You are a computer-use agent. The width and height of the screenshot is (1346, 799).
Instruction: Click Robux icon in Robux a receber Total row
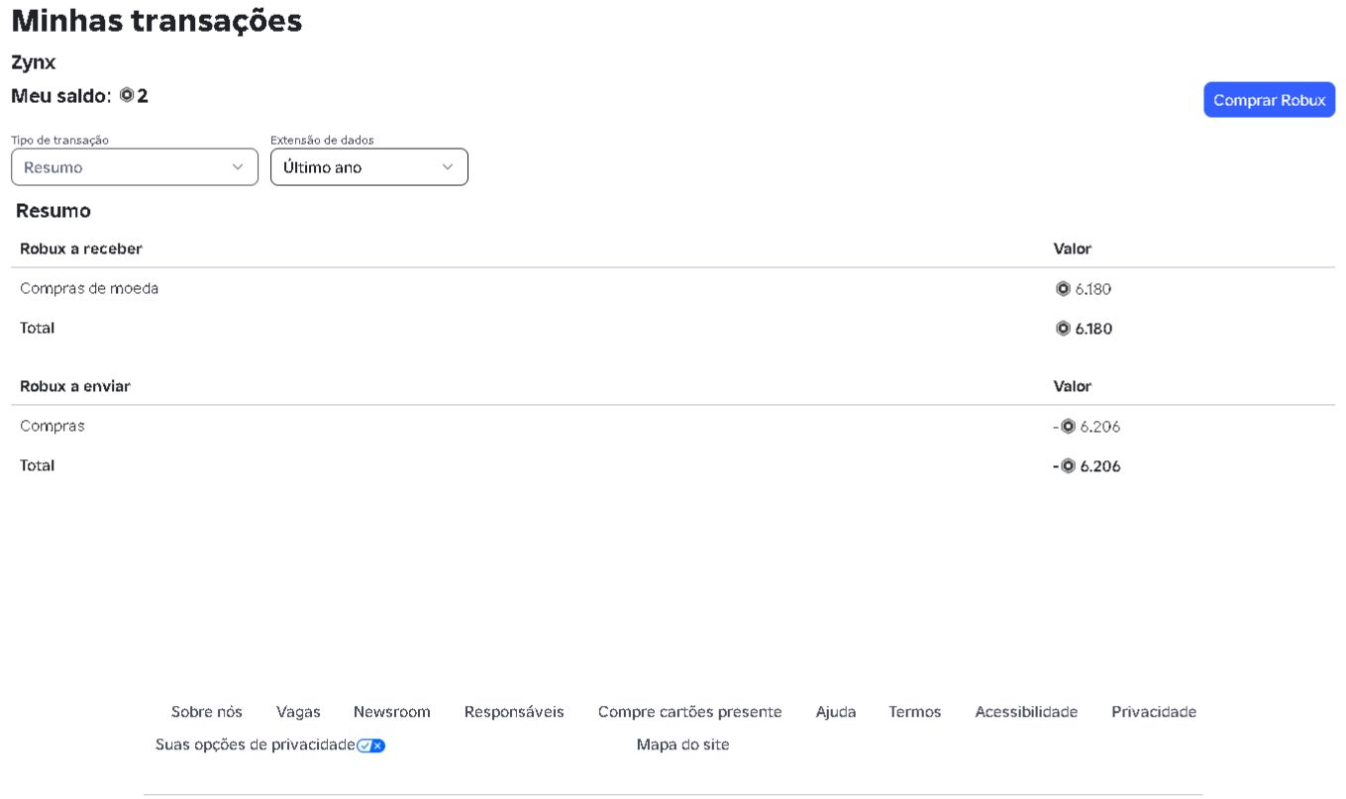click(x=1063, y=329)
